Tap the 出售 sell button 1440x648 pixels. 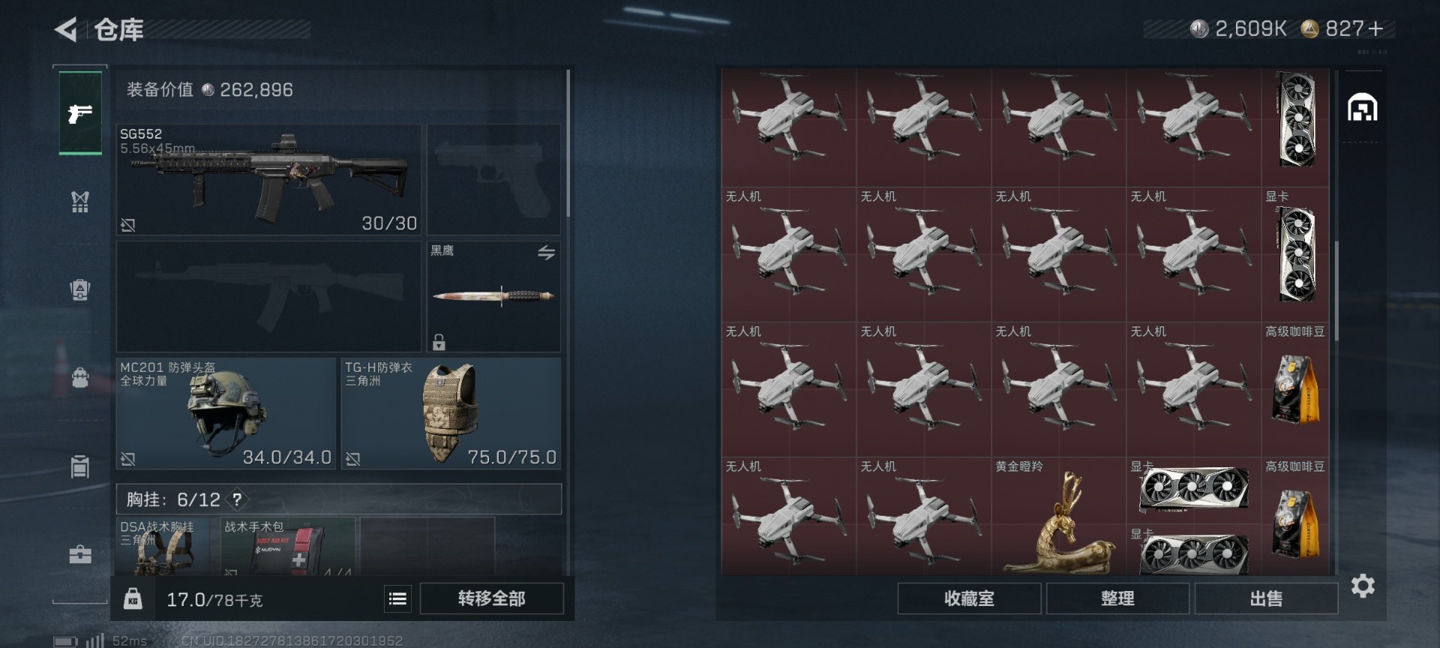point(1266,598)
